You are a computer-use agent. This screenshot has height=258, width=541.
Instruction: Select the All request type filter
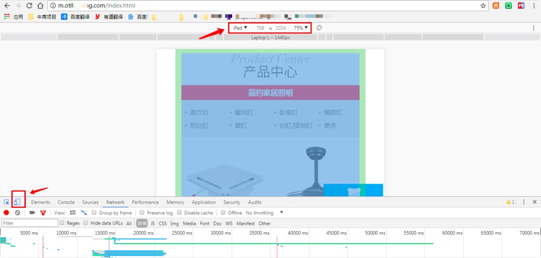point(129,223)
